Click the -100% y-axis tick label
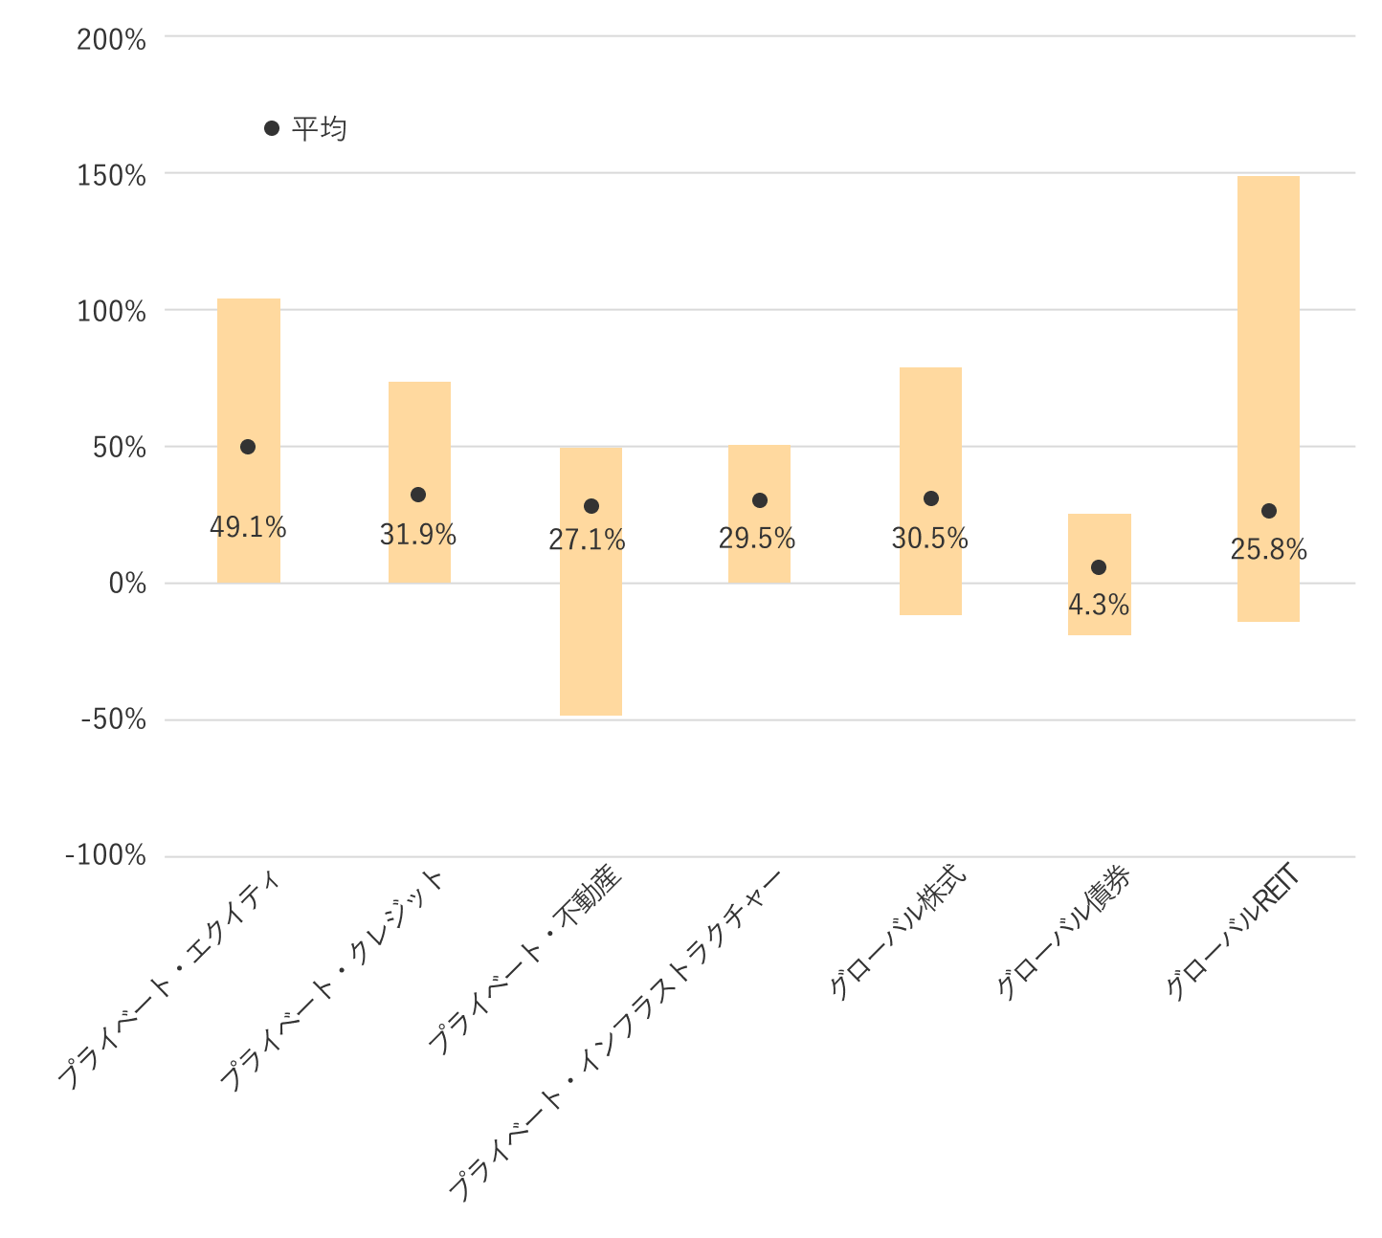Screen dimensions: 1382x1238 [x=106, y=855]
